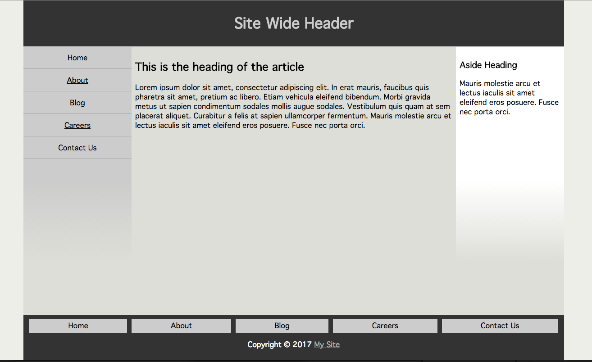Click the Careers link in the sidebar
Viewport: 592px width, 362px height.
[77, 125]
